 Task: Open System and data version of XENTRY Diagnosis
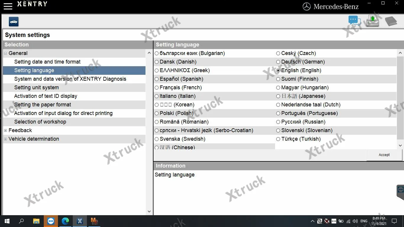tap(74, 79)
